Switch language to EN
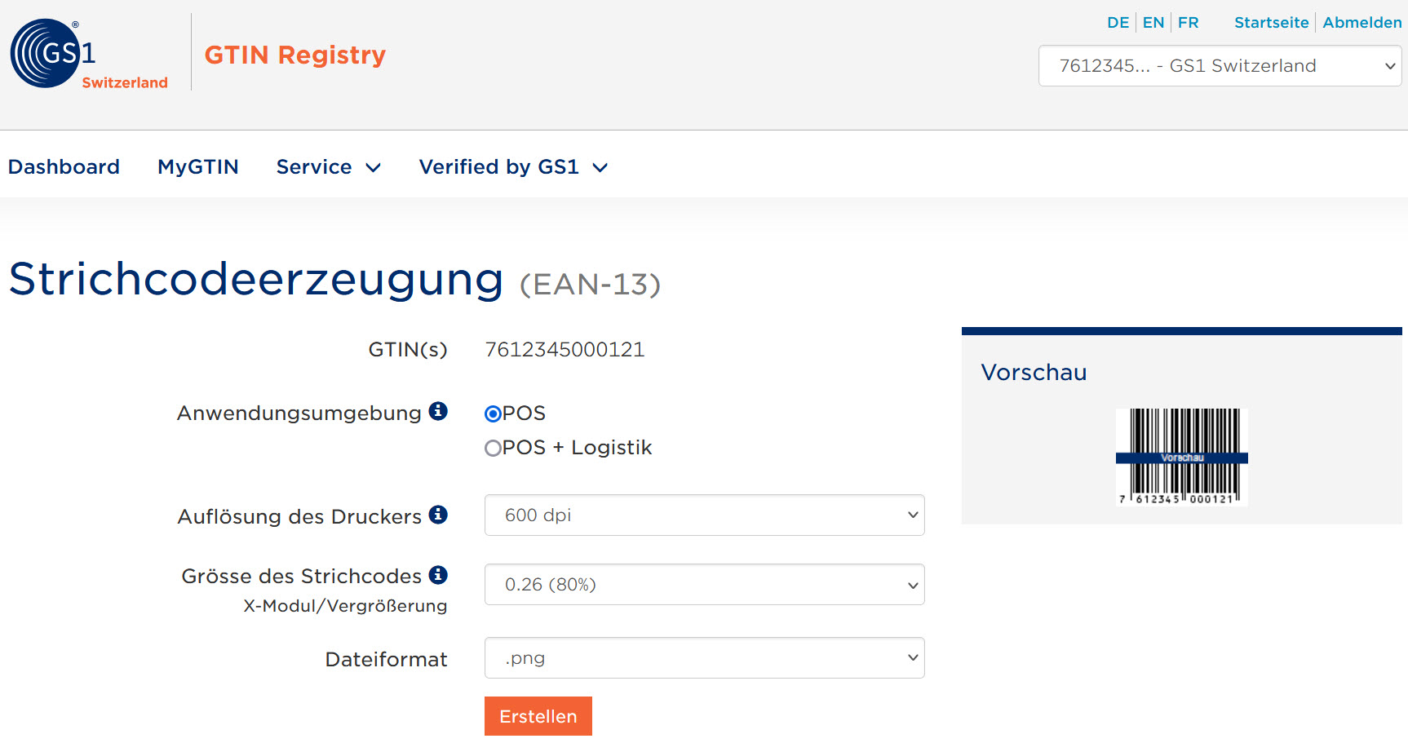 pyautogui.click(x=1153, y=22)
